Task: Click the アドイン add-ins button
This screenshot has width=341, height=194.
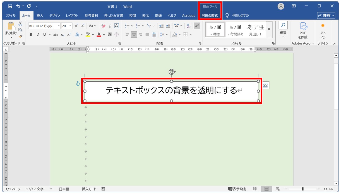Action: click(323, 31)
